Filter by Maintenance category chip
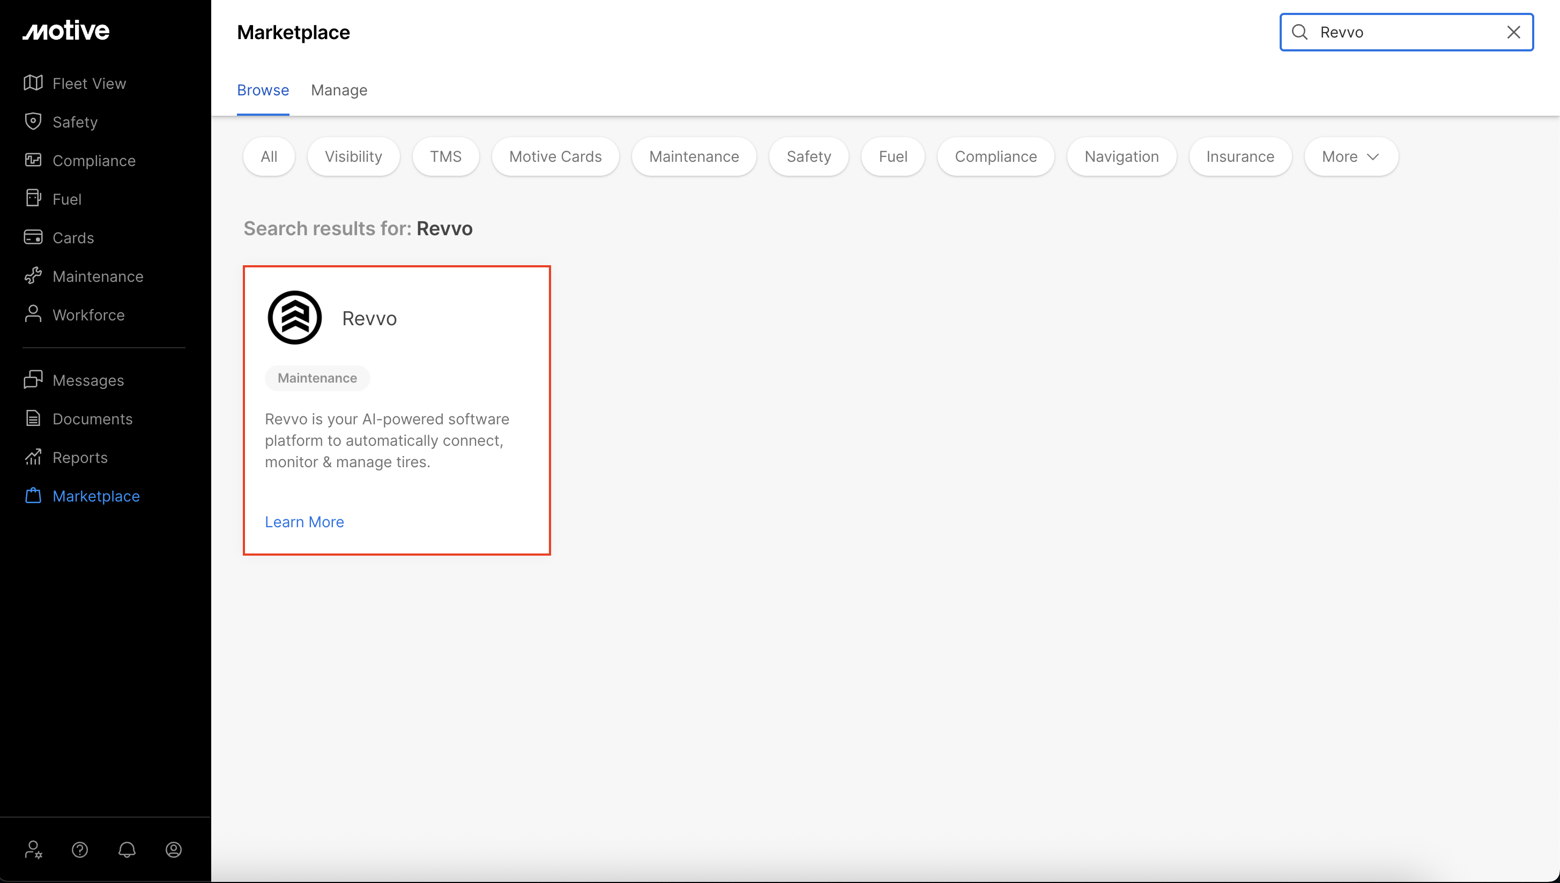 [x=694, y=156]
